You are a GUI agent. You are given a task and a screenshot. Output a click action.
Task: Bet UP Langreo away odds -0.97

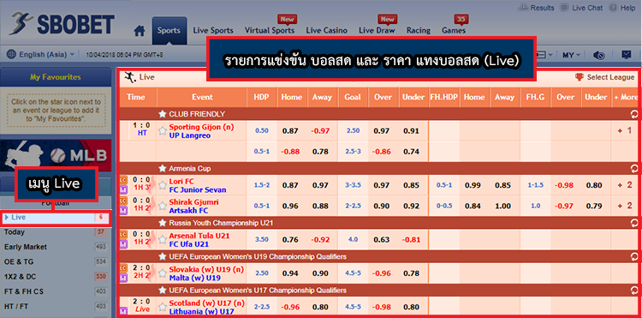pos(320,131)
